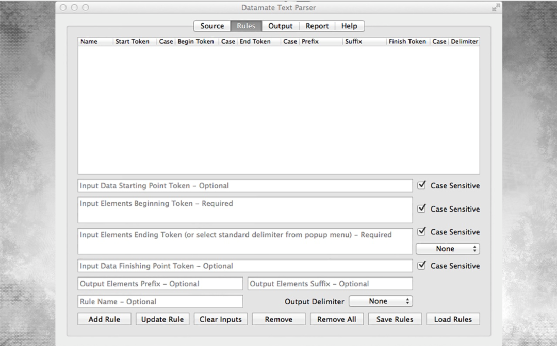557x346 pixels.
Task: Click the Start Token column header
Action: tap(135, 42)
